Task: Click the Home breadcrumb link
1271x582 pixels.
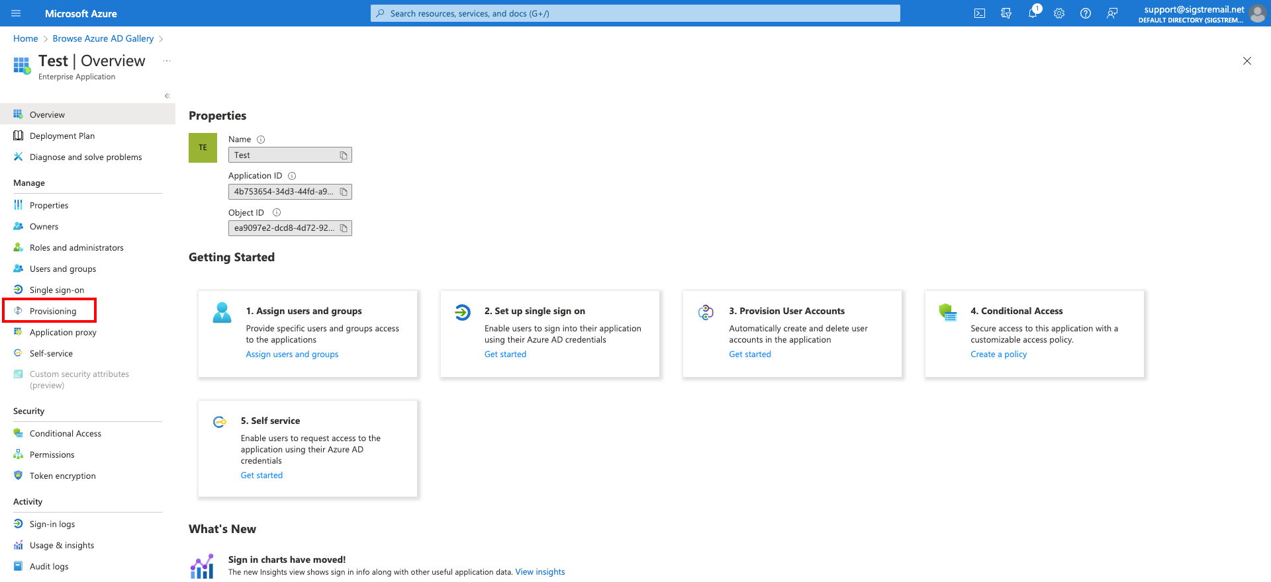Action: [x=26, y=38]
